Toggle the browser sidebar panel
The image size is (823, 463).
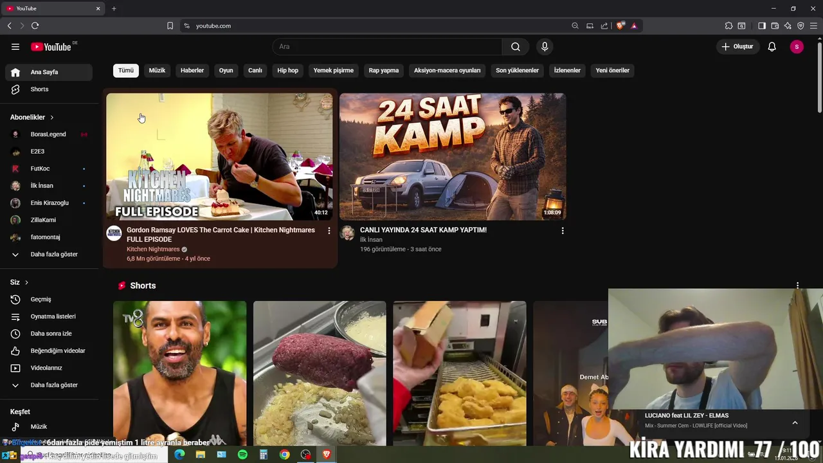(762, 26)
